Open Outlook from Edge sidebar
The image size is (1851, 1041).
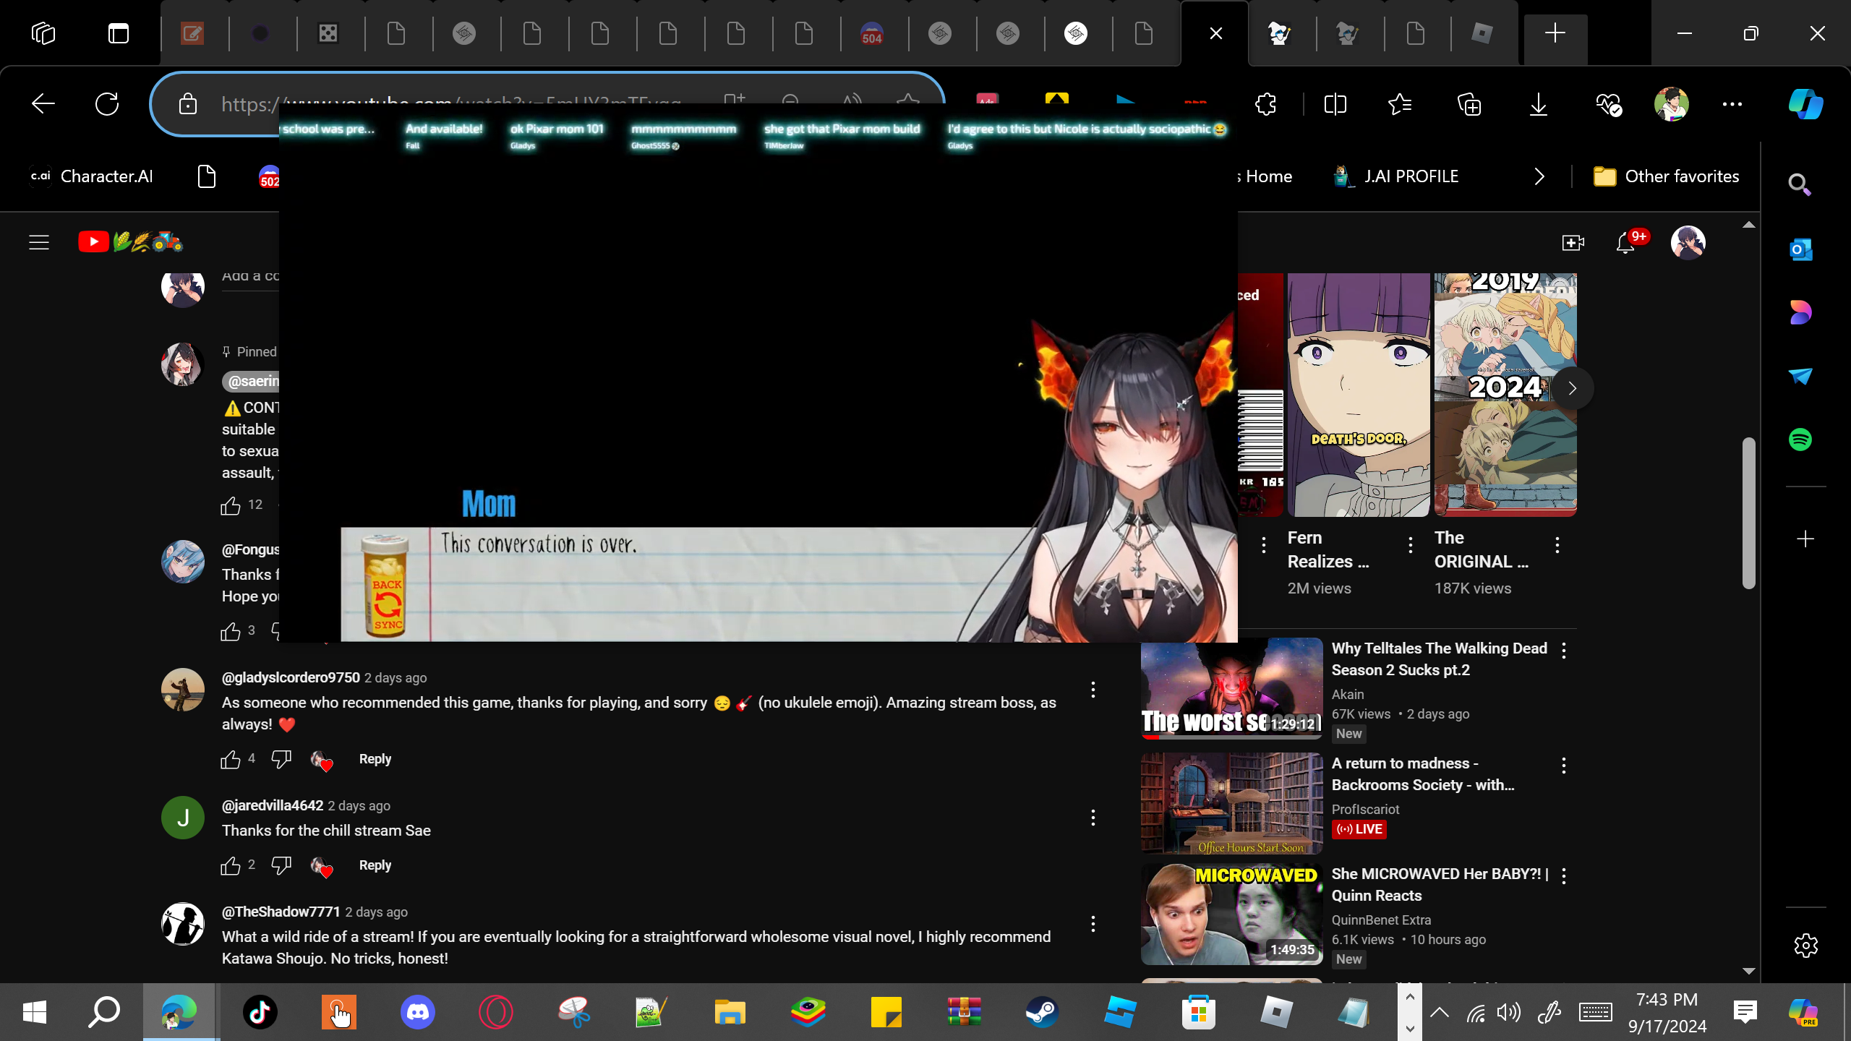tap(1800, 250)
